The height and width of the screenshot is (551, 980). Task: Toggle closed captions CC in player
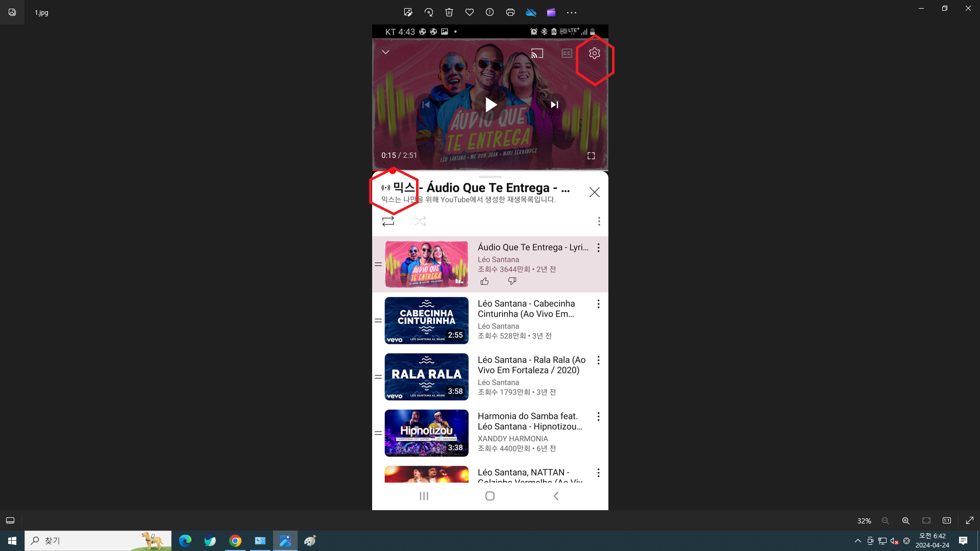point(567,53)
